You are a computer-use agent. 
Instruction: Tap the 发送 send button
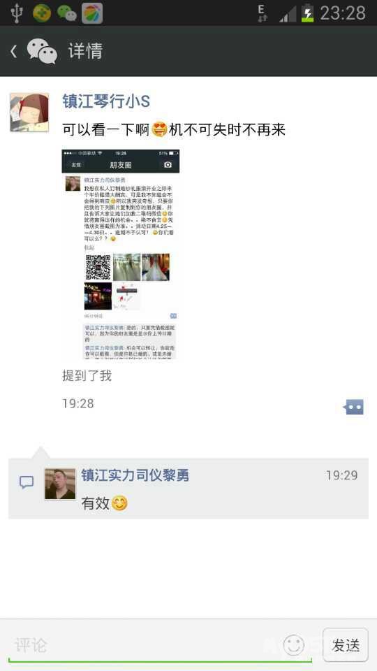pos(346,645)
